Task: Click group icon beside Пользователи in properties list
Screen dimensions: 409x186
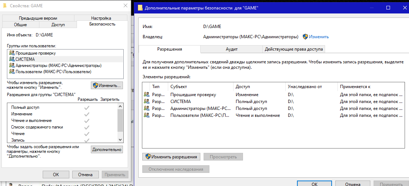Action: [x=12, y=71]
